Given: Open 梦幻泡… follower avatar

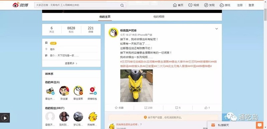Looking at the screenshot, I should coord(78,116).
